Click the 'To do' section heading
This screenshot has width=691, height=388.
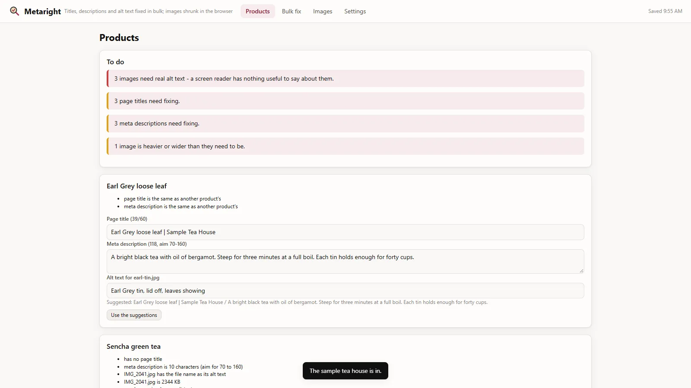(115, 62)
